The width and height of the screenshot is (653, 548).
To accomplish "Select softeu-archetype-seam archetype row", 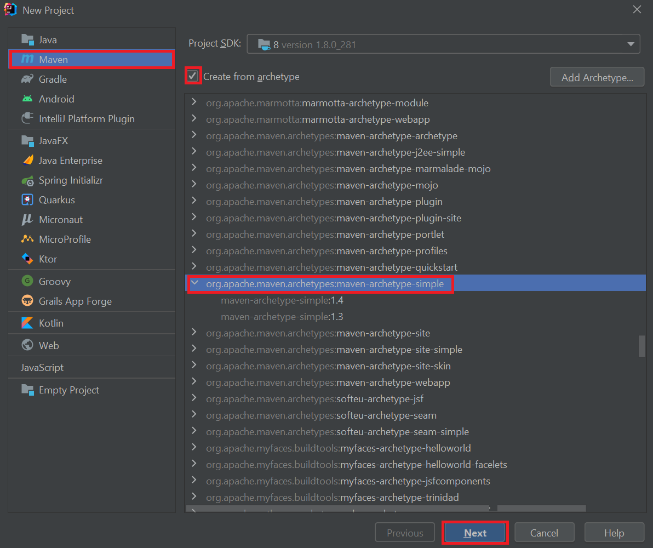I will (416, 415).
